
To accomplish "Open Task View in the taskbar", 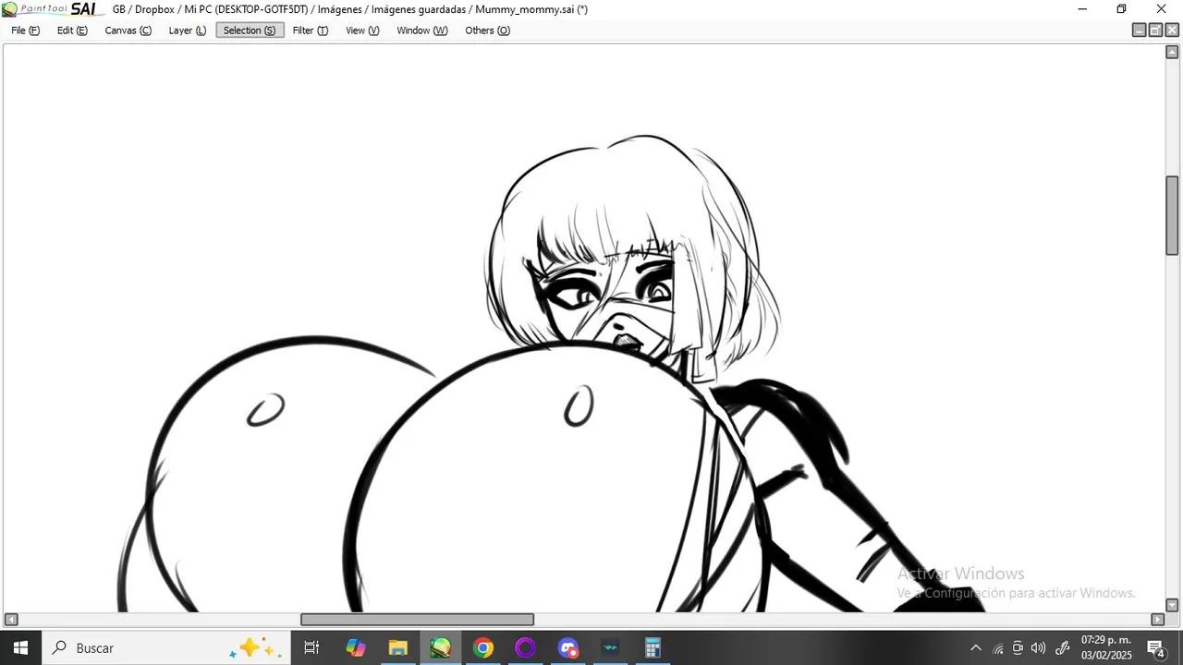I will [312, 647].
